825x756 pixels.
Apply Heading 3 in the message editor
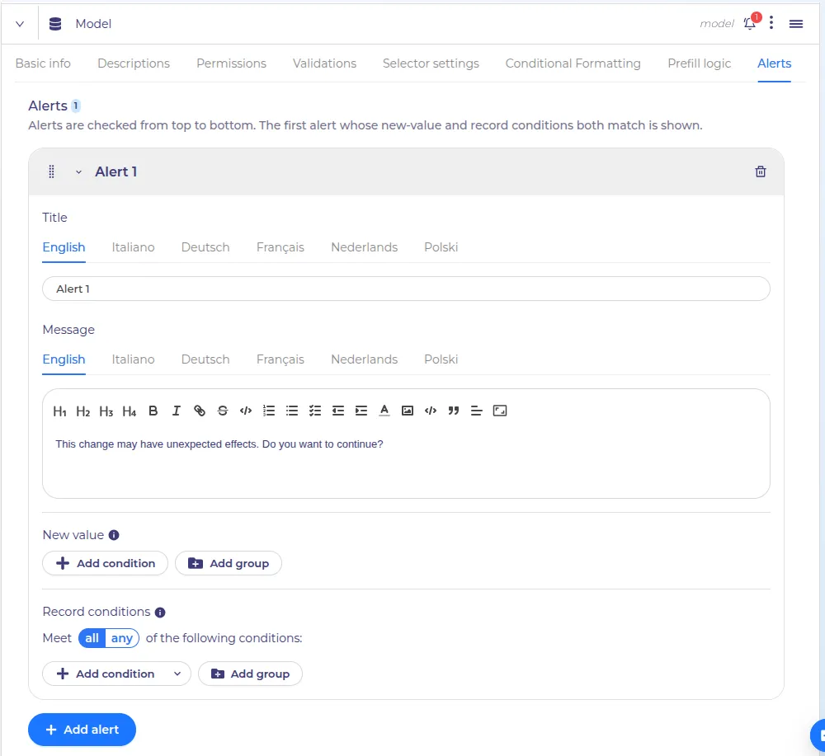(106, 411)
